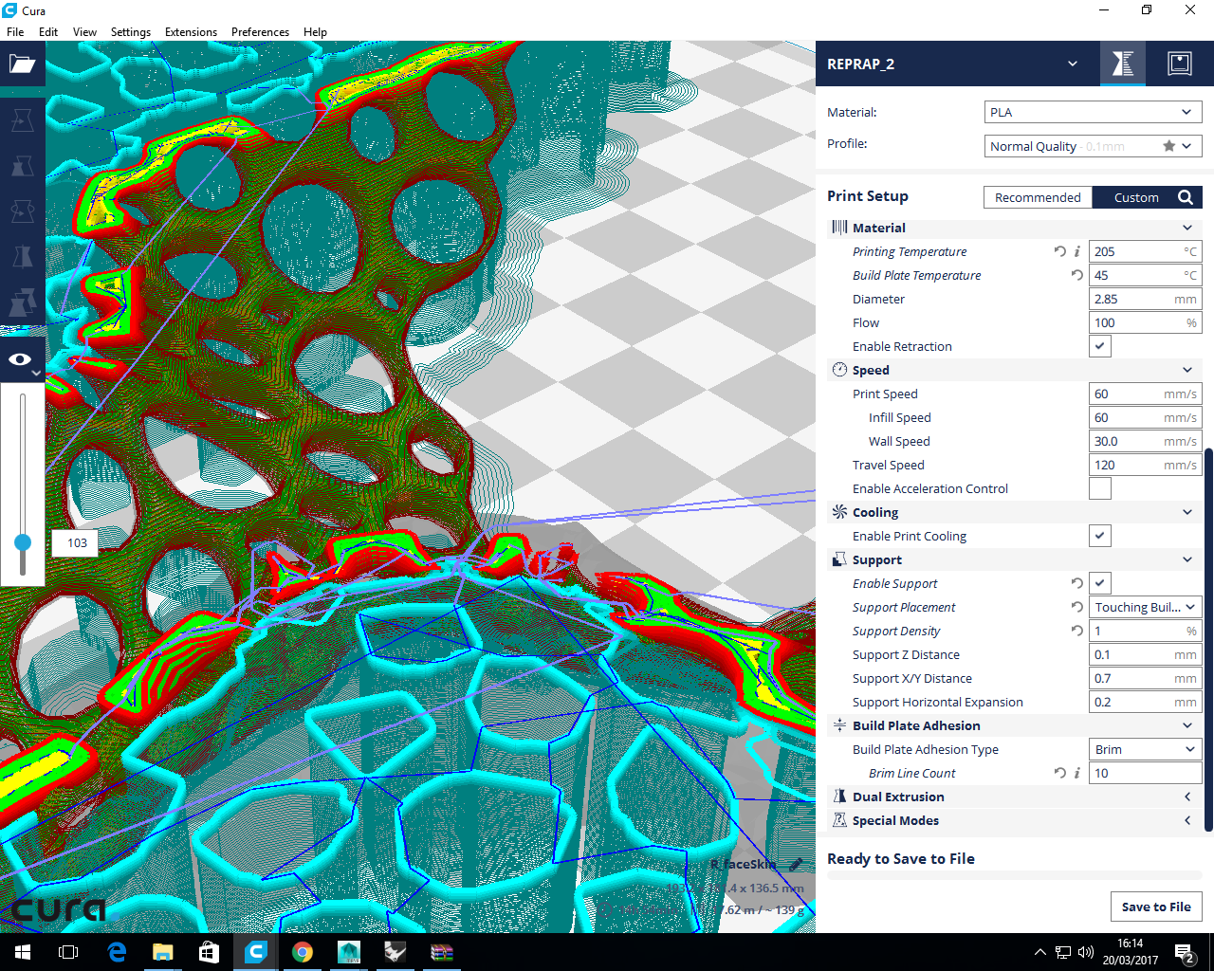This screenshot has height=971, width=1214.
Task: Click the layer slider handle
Action: [23, 542]
